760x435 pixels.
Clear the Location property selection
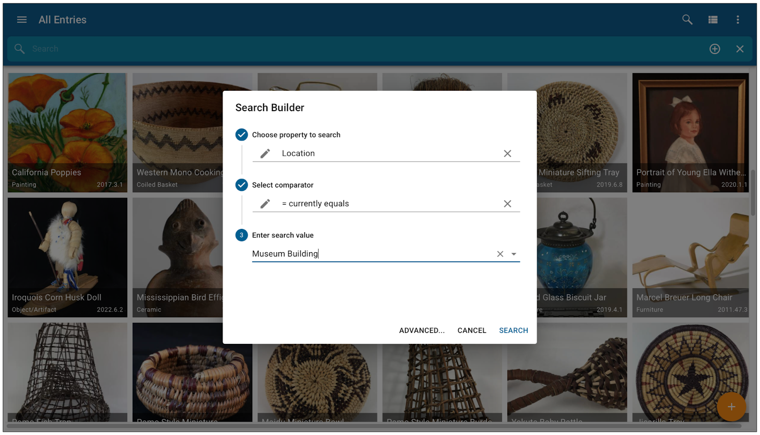point(507,153)
